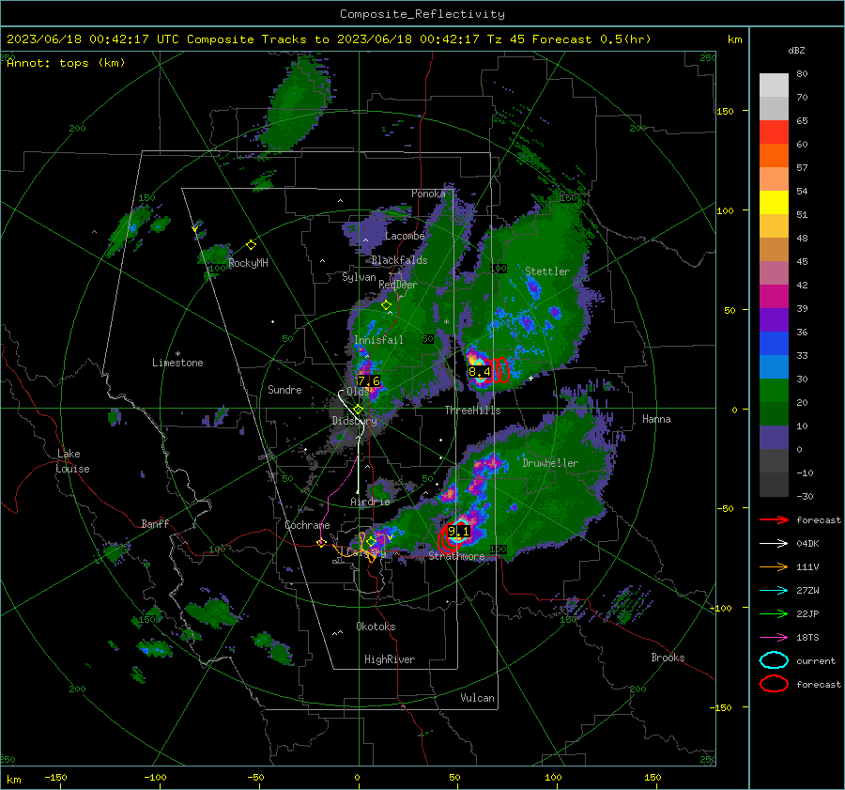Click the 80 dBZ light gray swatch
Screen dimensions: 845x790
[774, 85]
